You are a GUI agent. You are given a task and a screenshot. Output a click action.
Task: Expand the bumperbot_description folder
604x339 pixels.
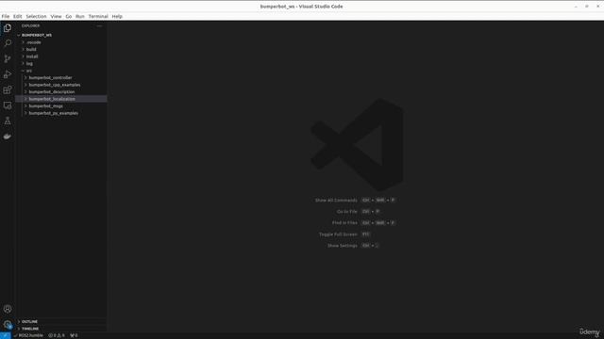pos(60,92)
